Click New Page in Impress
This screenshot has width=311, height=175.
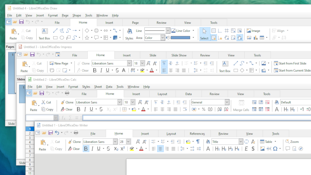[x=59, y=63]
